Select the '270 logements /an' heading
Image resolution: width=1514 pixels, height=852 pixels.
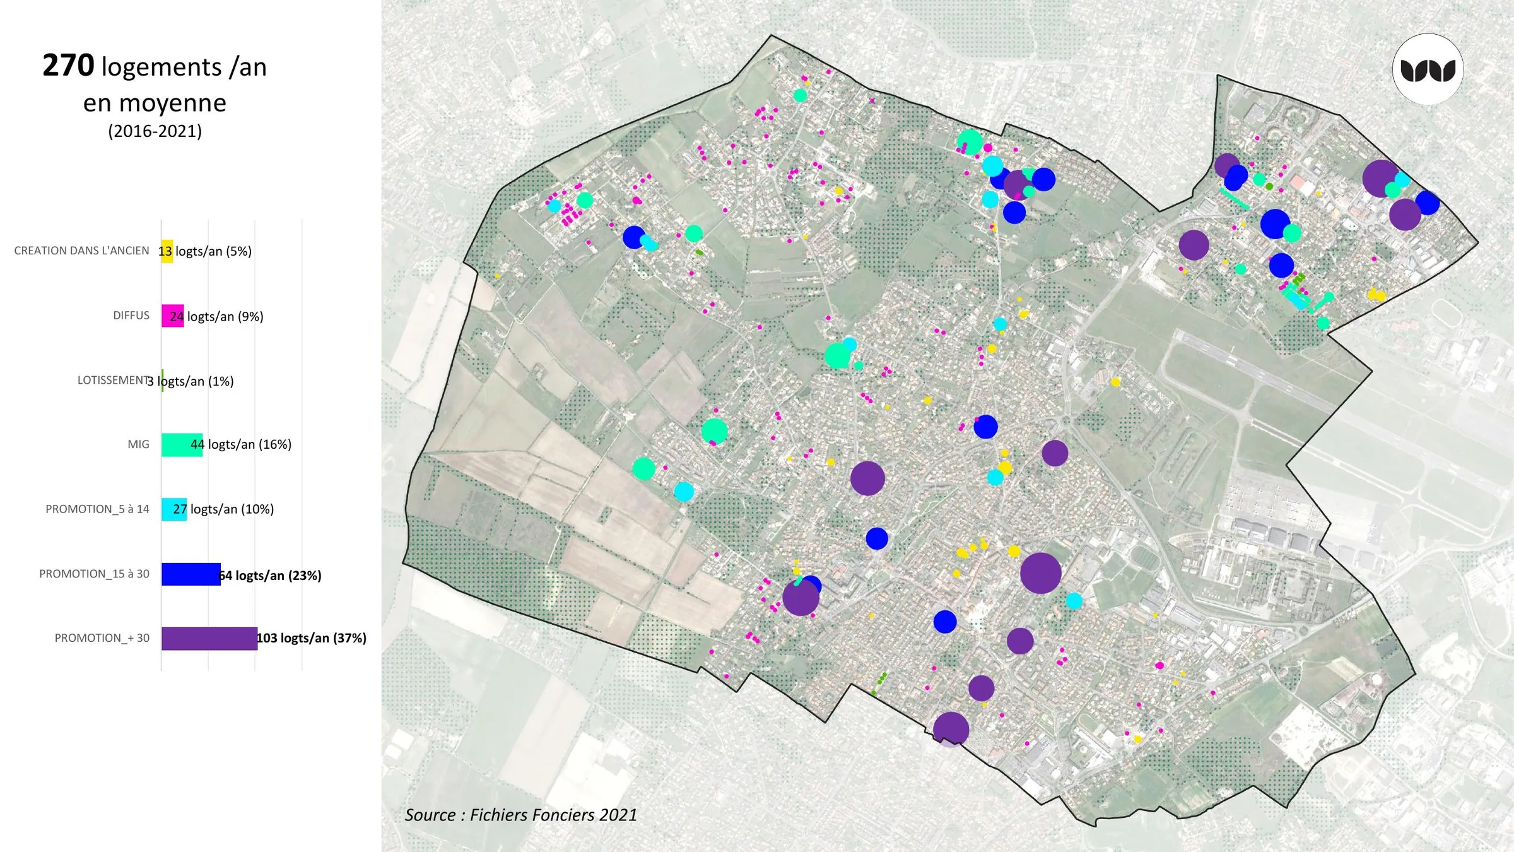(155, 66)
